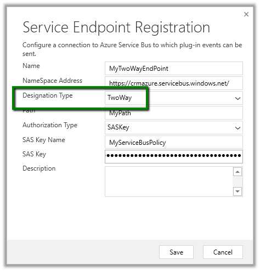Expand the Authorization Type dropdown chevron
Viewport: 260px width, 271px height.
(x=238, y=128)
